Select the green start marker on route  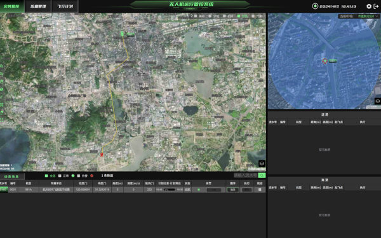(x=122, y=34)
